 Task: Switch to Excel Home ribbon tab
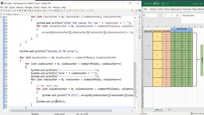(153, 9)
